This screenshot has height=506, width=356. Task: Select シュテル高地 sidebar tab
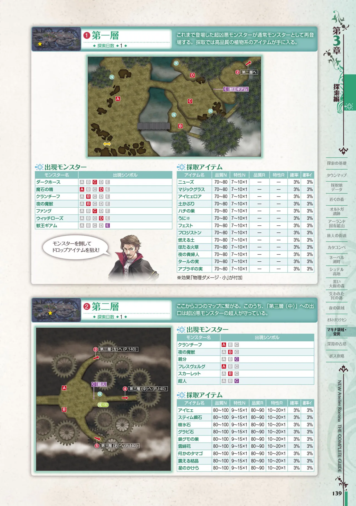[x=337, y=272]
